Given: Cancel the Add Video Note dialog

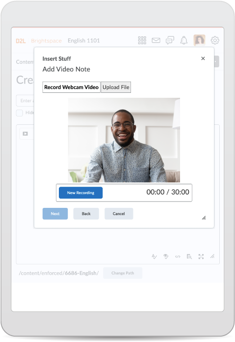Looking at the screenshot, I should click(x=119, y=214).
